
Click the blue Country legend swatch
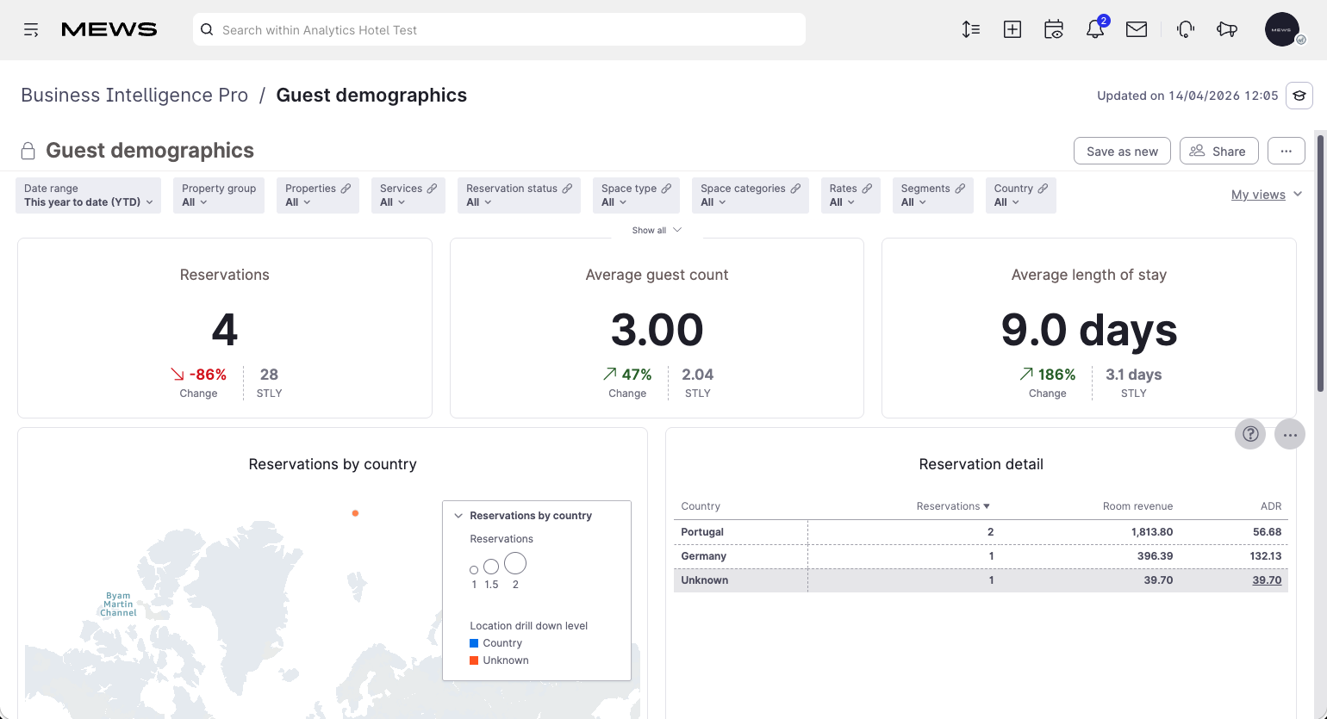coord(474,643)
